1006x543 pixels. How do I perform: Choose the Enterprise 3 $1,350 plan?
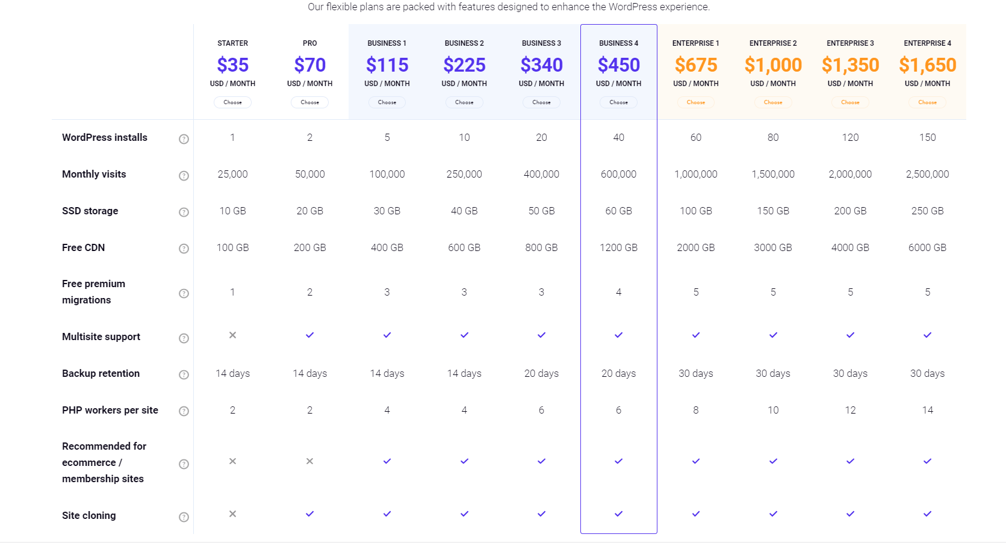pos(850,102)
